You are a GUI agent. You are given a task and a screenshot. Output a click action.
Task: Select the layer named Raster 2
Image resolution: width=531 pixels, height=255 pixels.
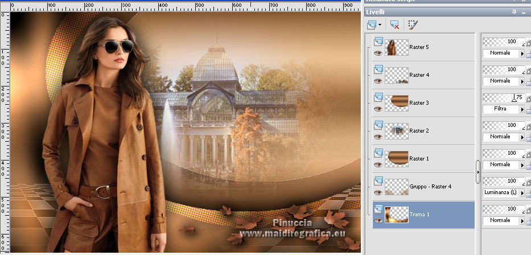point(419,131)
